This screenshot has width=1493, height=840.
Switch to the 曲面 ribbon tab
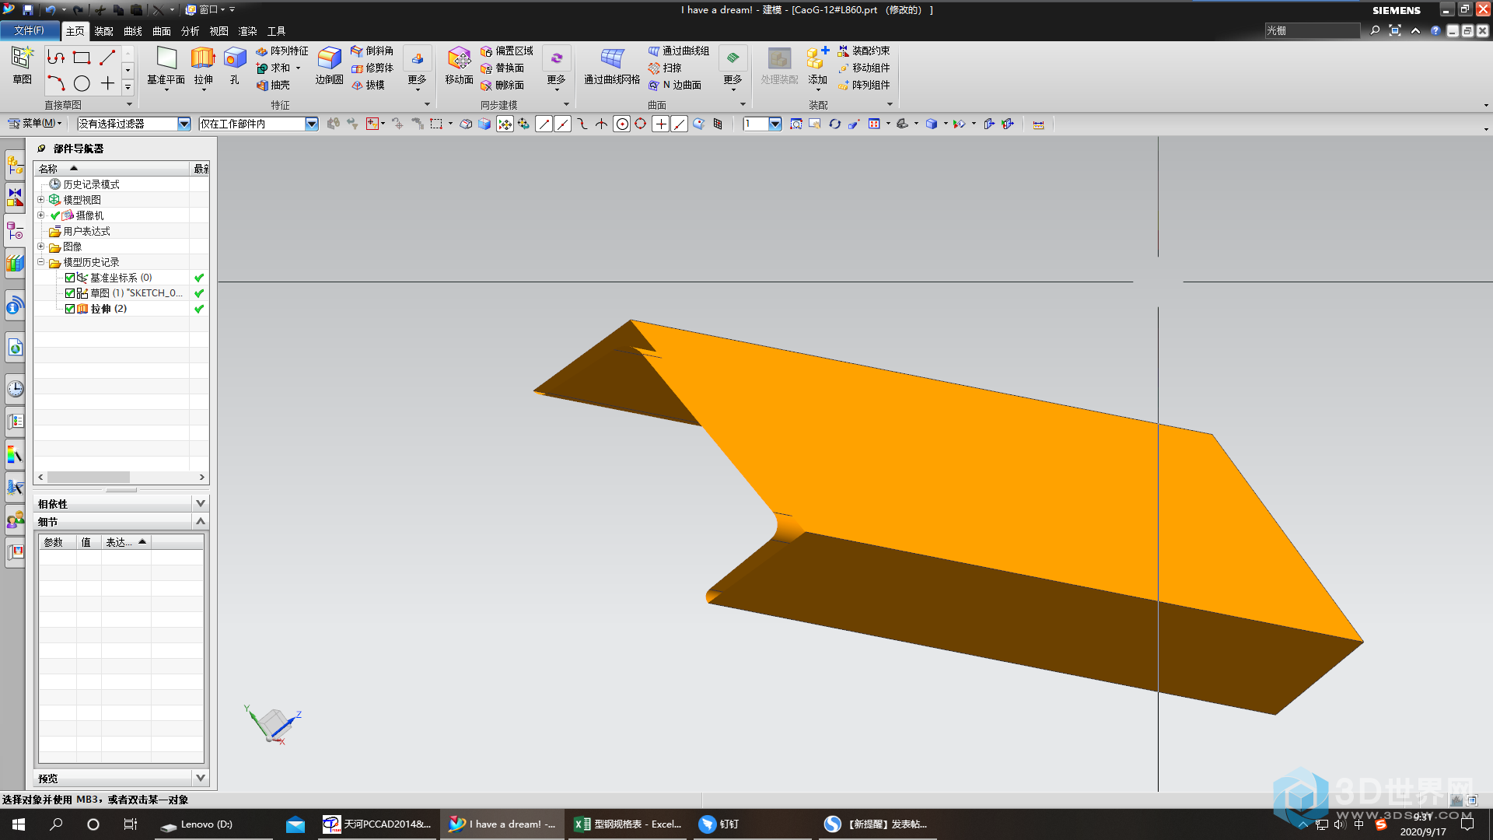click(162, 31)
